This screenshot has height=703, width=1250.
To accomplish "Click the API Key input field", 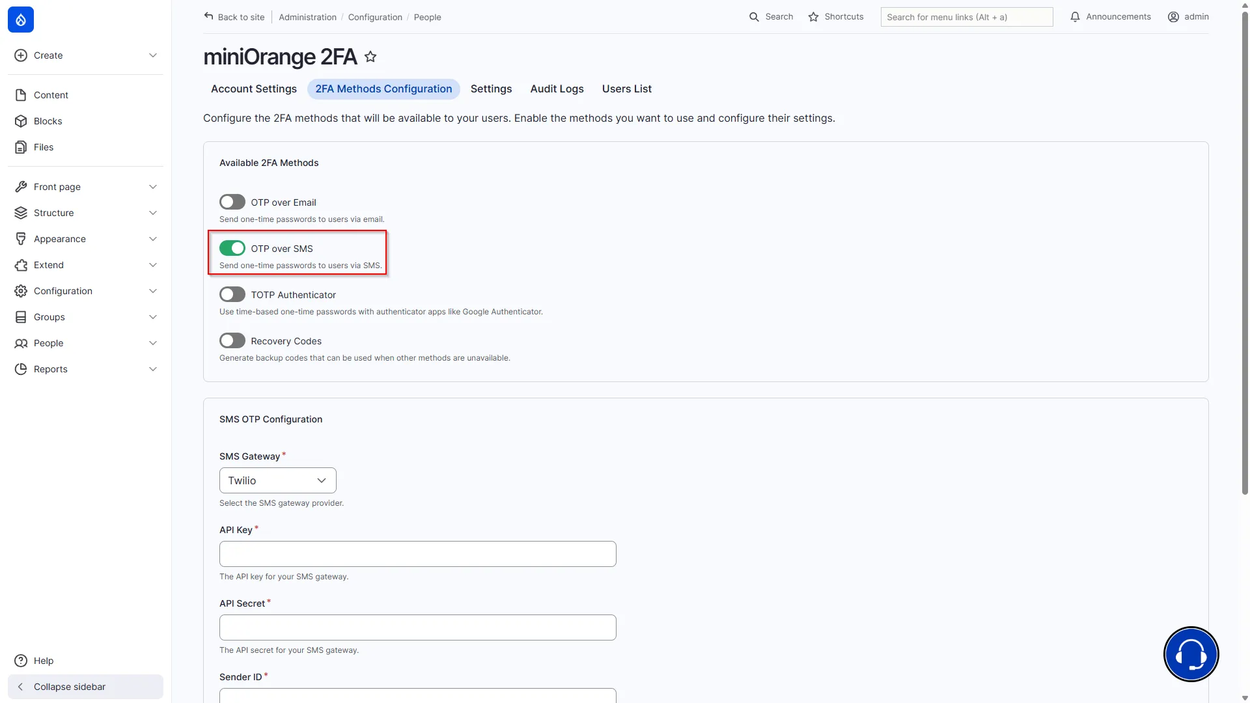I will 418,554.
